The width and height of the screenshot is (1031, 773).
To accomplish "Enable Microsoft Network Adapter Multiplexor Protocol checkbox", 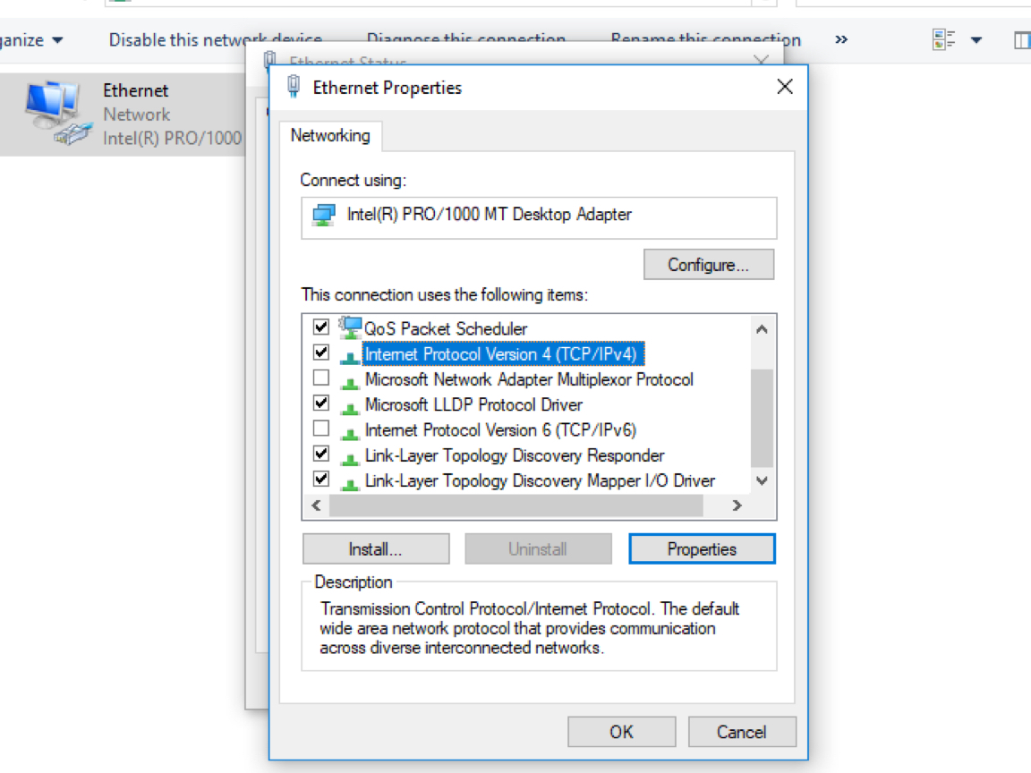I will pos(321,378).
